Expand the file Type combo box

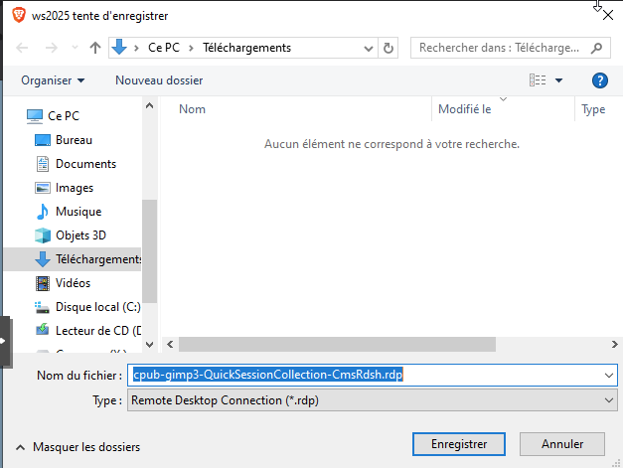click(x=609, y=399)
